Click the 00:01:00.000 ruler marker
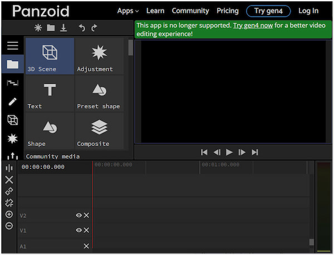Screen dimensions: 334x255 click(x=220, y=164)
